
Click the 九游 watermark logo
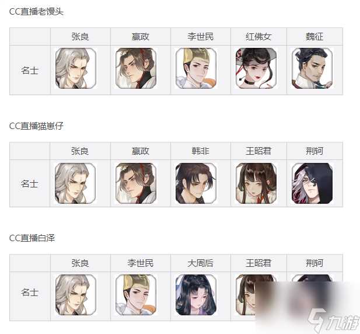tap(333, 321)
